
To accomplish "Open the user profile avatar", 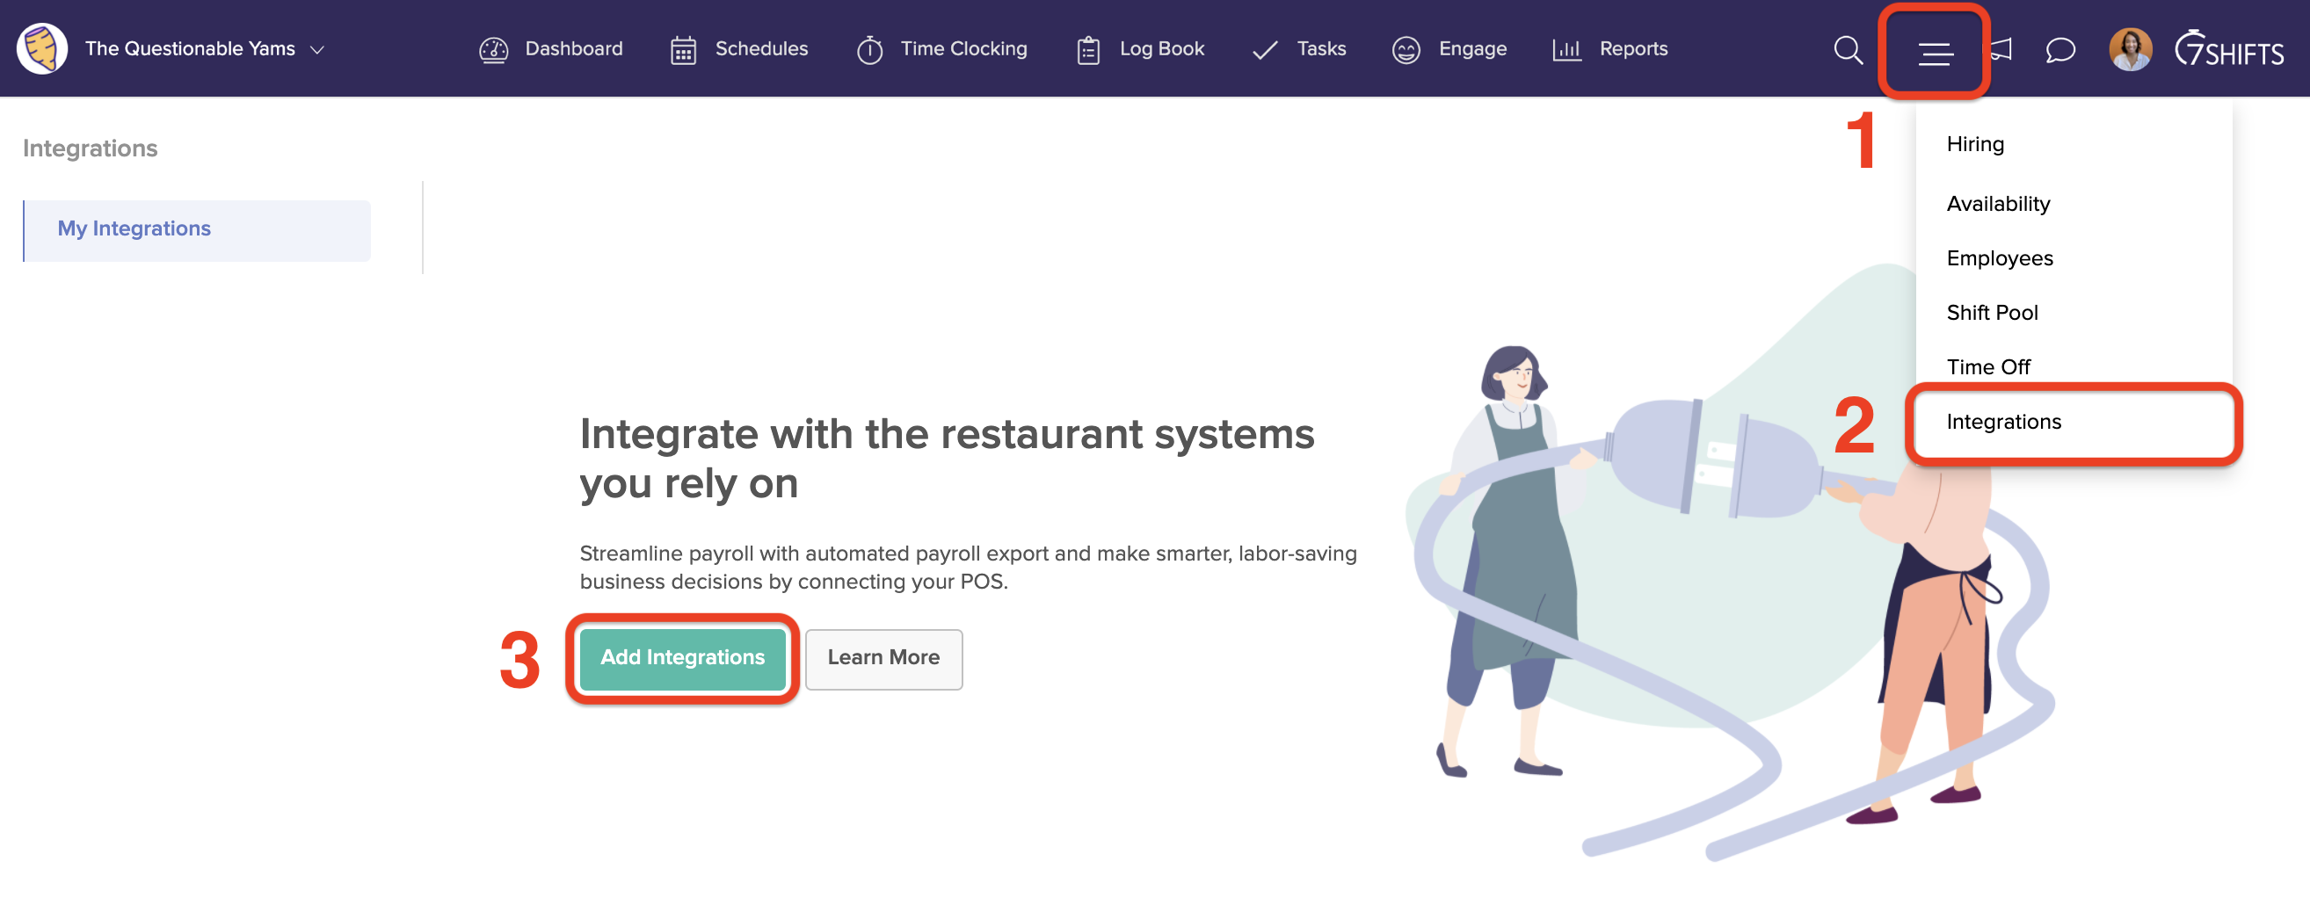I will [2130, 49].
